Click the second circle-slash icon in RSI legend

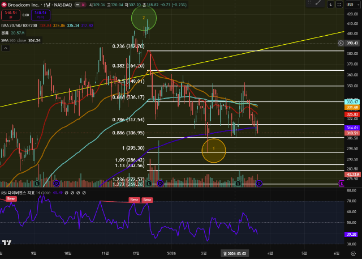pos(72,193)
